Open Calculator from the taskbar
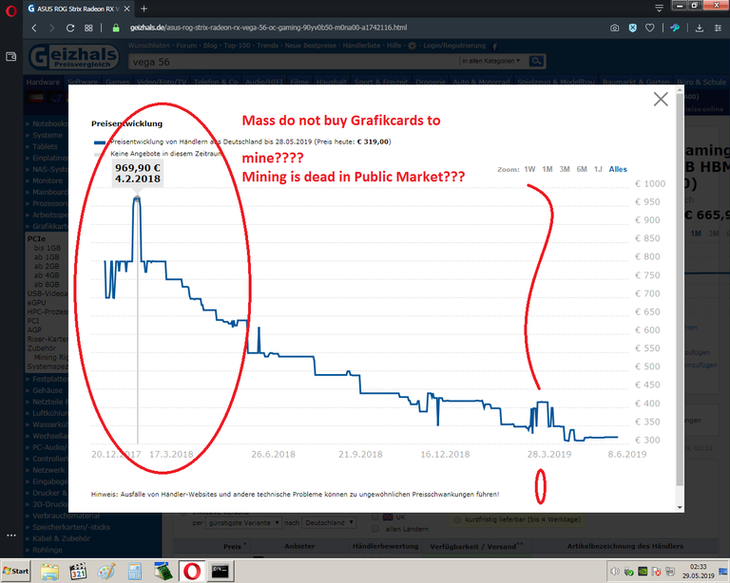Image resolution: width=730 pixels, height=583 pixels. point(135,571)
